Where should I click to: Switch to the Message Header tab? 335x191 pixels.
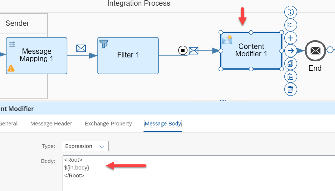(x=51, y=124)
